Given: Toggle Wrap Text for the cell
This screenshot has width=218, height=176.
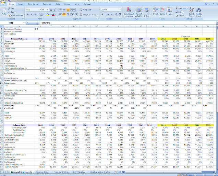Looking at the screenshot, I should coord(86,10).
